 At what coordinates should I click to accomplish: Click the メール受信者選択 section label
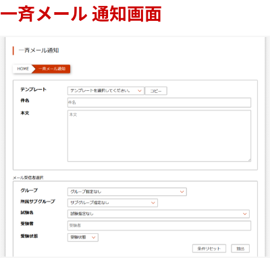pos(28,178)
